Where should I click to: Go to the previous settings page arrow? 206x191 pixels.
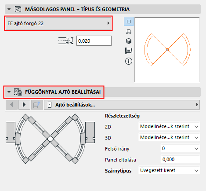coord(11,105)
